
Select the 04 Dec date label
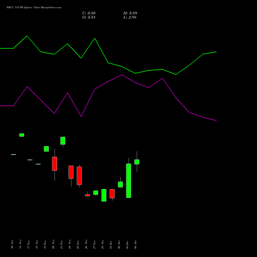pyautogui.click(x=136, y=245)
